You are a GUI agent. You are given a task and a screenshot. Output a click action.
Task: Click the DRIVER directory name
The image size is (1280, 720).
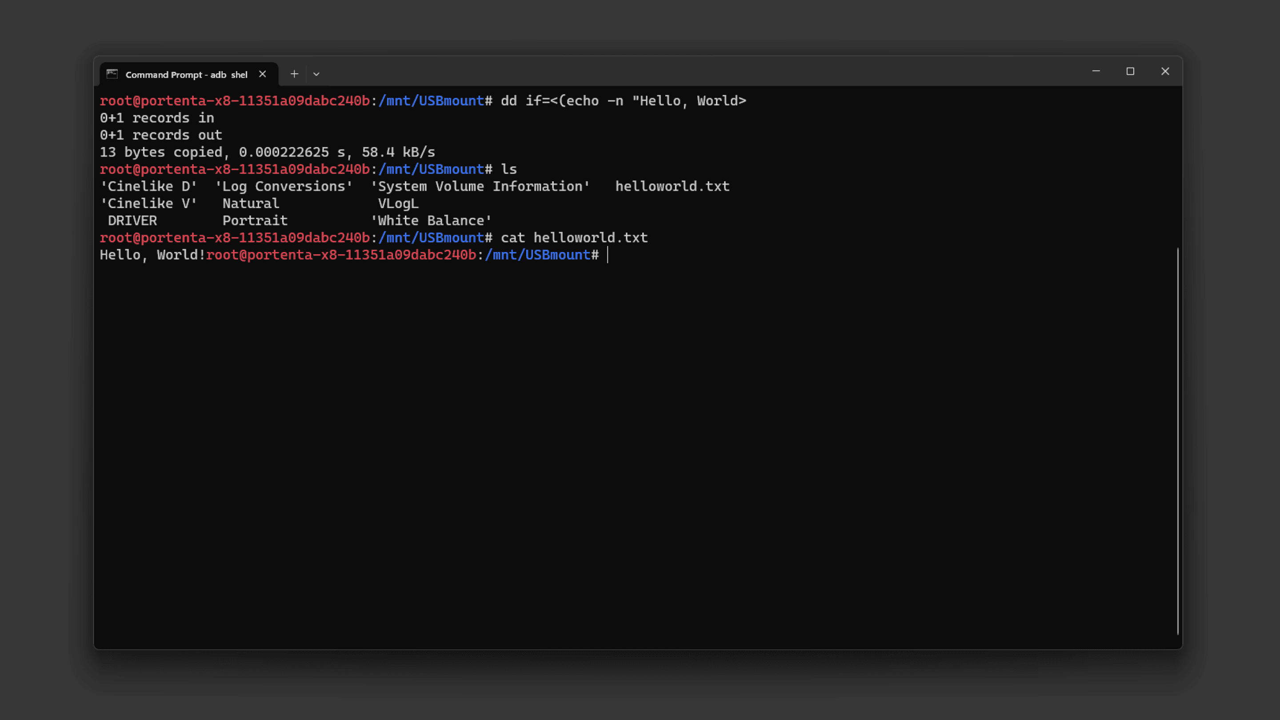tap(132, 220)
